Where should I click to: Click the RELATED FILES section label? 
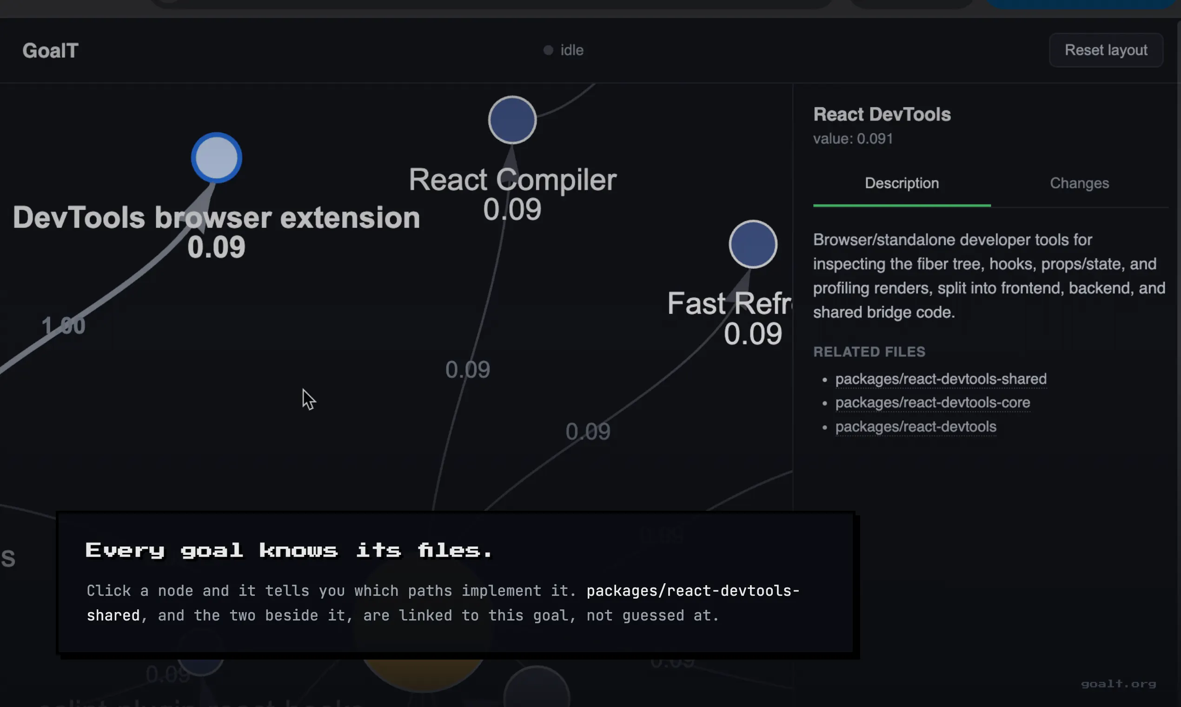(869, 352)
